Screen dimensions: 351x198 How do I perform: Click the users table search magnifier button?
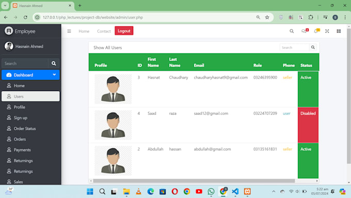pyautogui.click(x=313, y=48)
